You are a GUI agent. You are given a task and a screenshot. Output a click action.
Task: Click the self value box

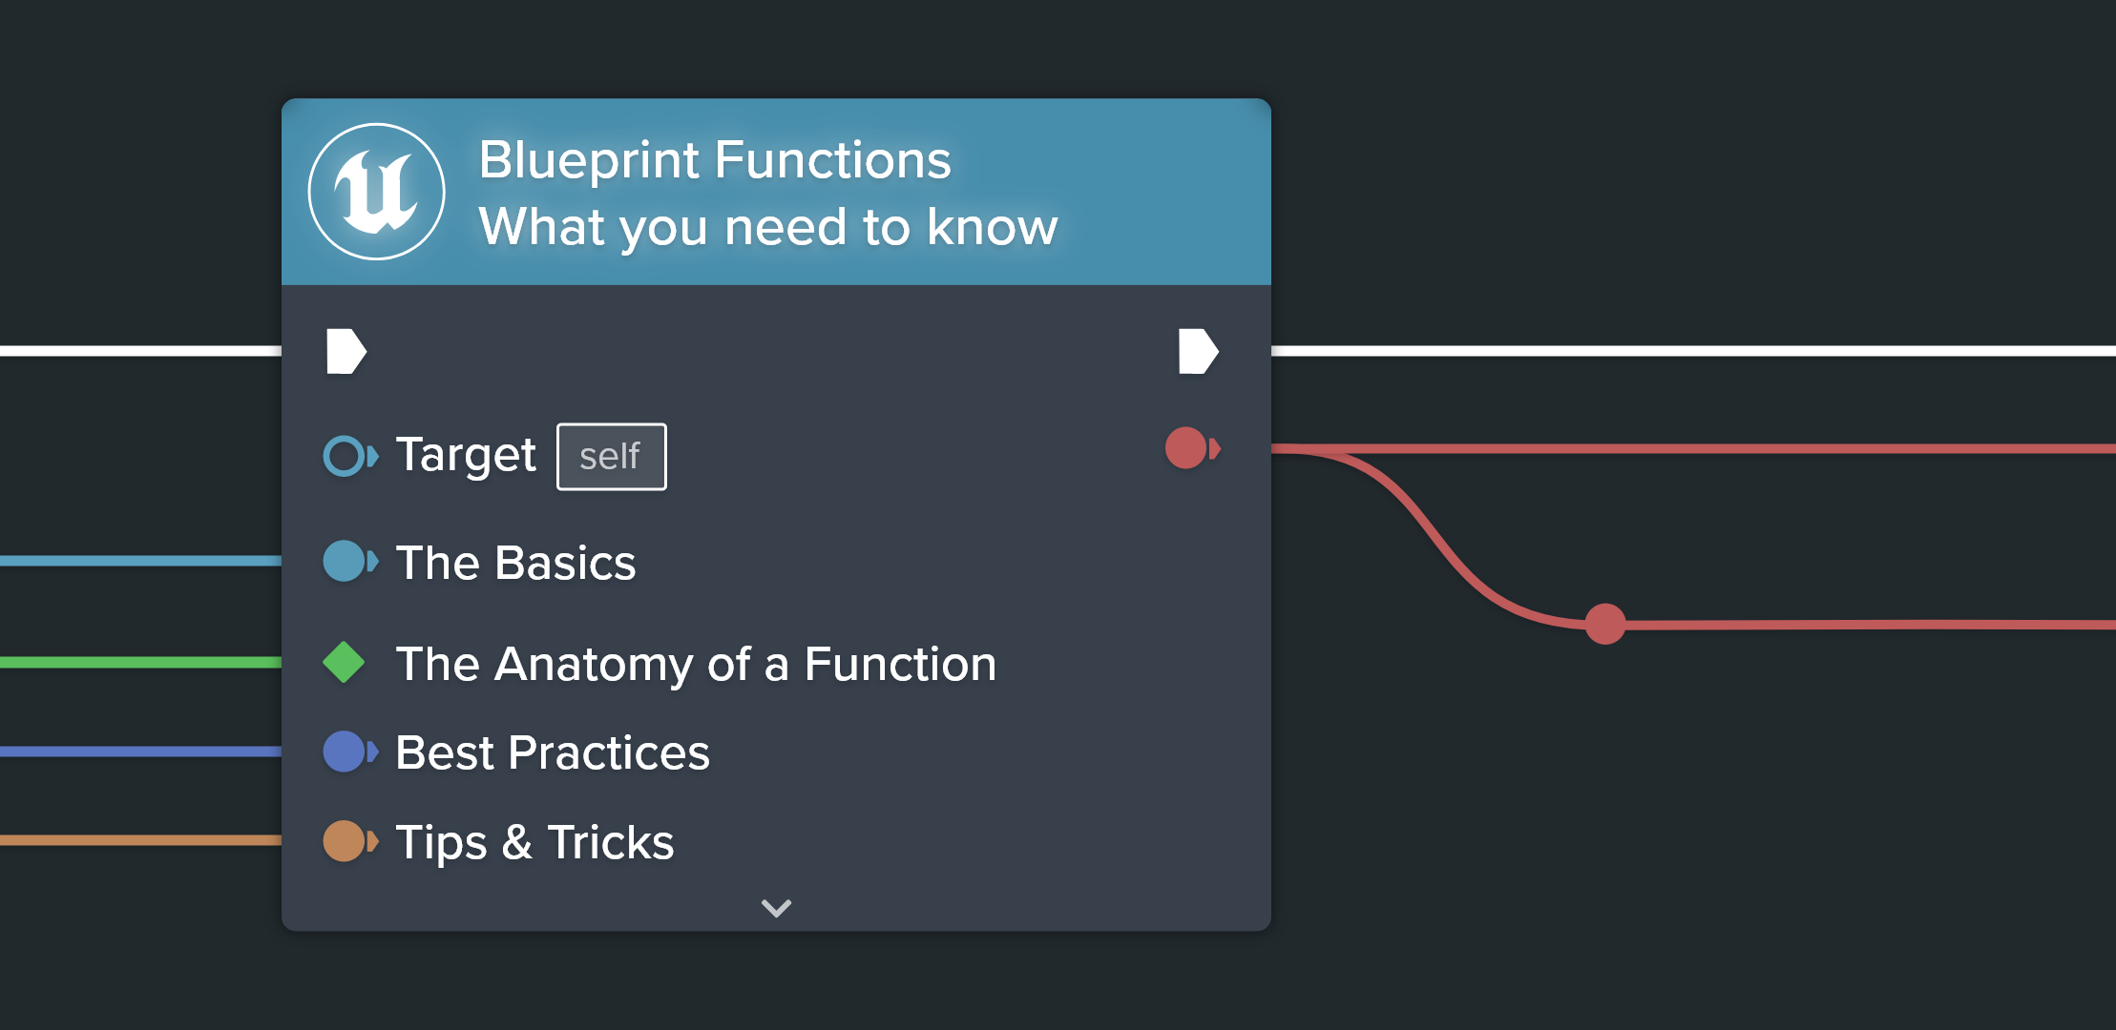click(612, 457)
